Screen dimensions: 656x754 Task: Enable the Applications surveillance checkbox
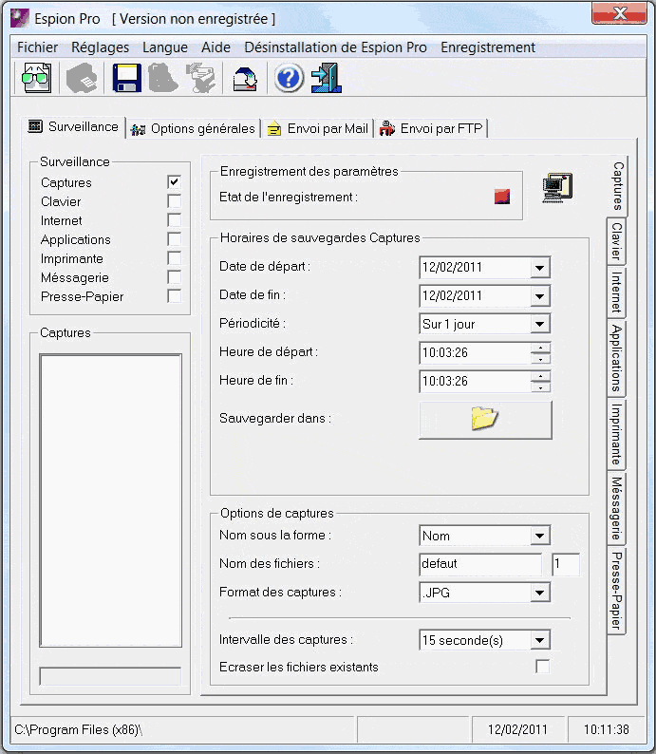coord(174,239)
